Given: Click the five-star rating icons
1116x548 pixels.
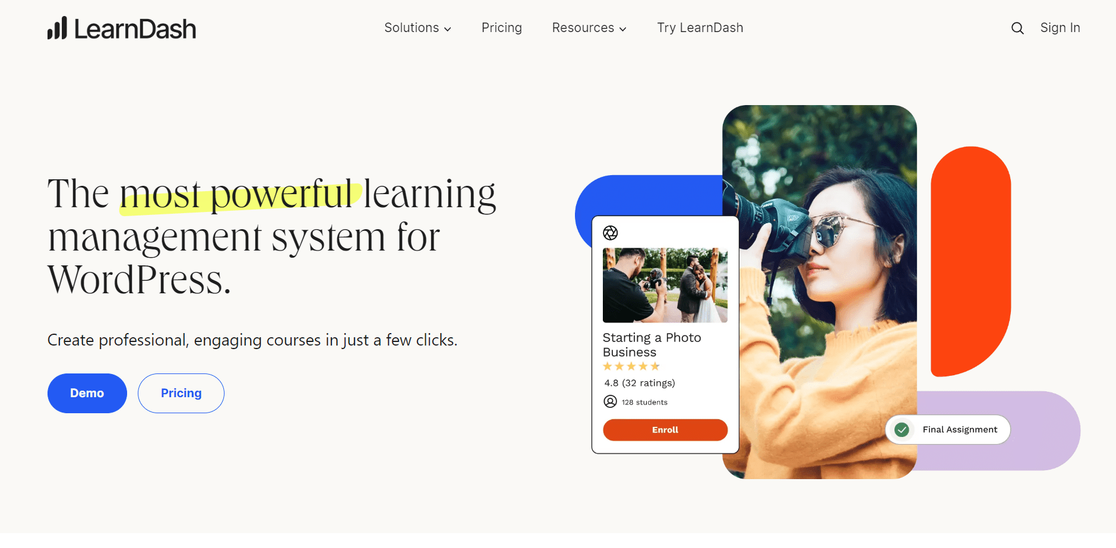Looking at the screenshot, I should 631,366.
